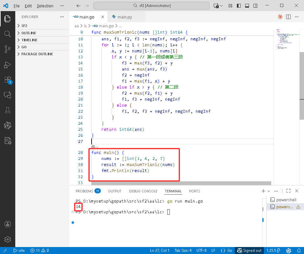Screen dimensions: 304x254
Task: Add a new terminal with plus icon
Action: 263,191
